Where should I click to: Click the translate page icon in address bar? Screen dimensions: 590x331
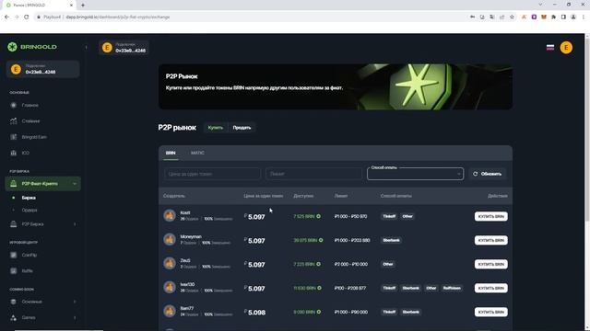pos(491,17)
